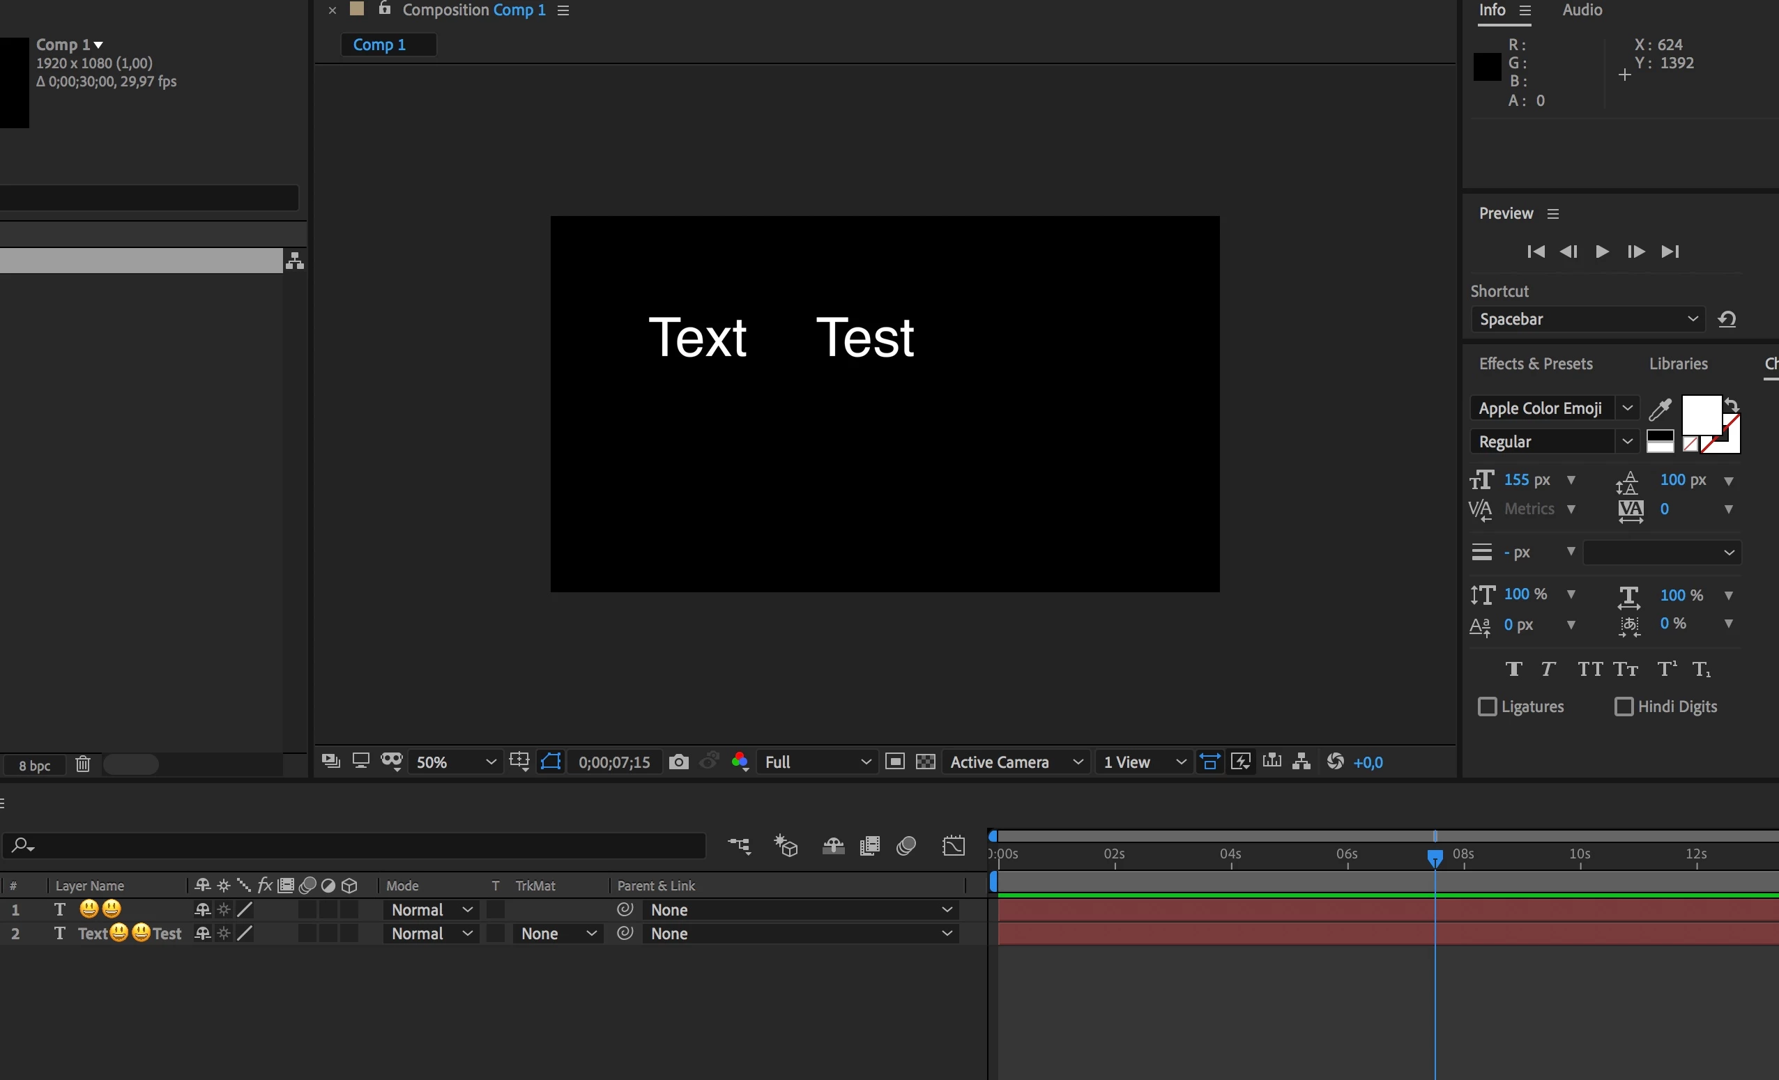This screenshot has width=1779, height=1080.
Task: Open the Spacebar shortcut dropdown
Action: (1587, 319)
